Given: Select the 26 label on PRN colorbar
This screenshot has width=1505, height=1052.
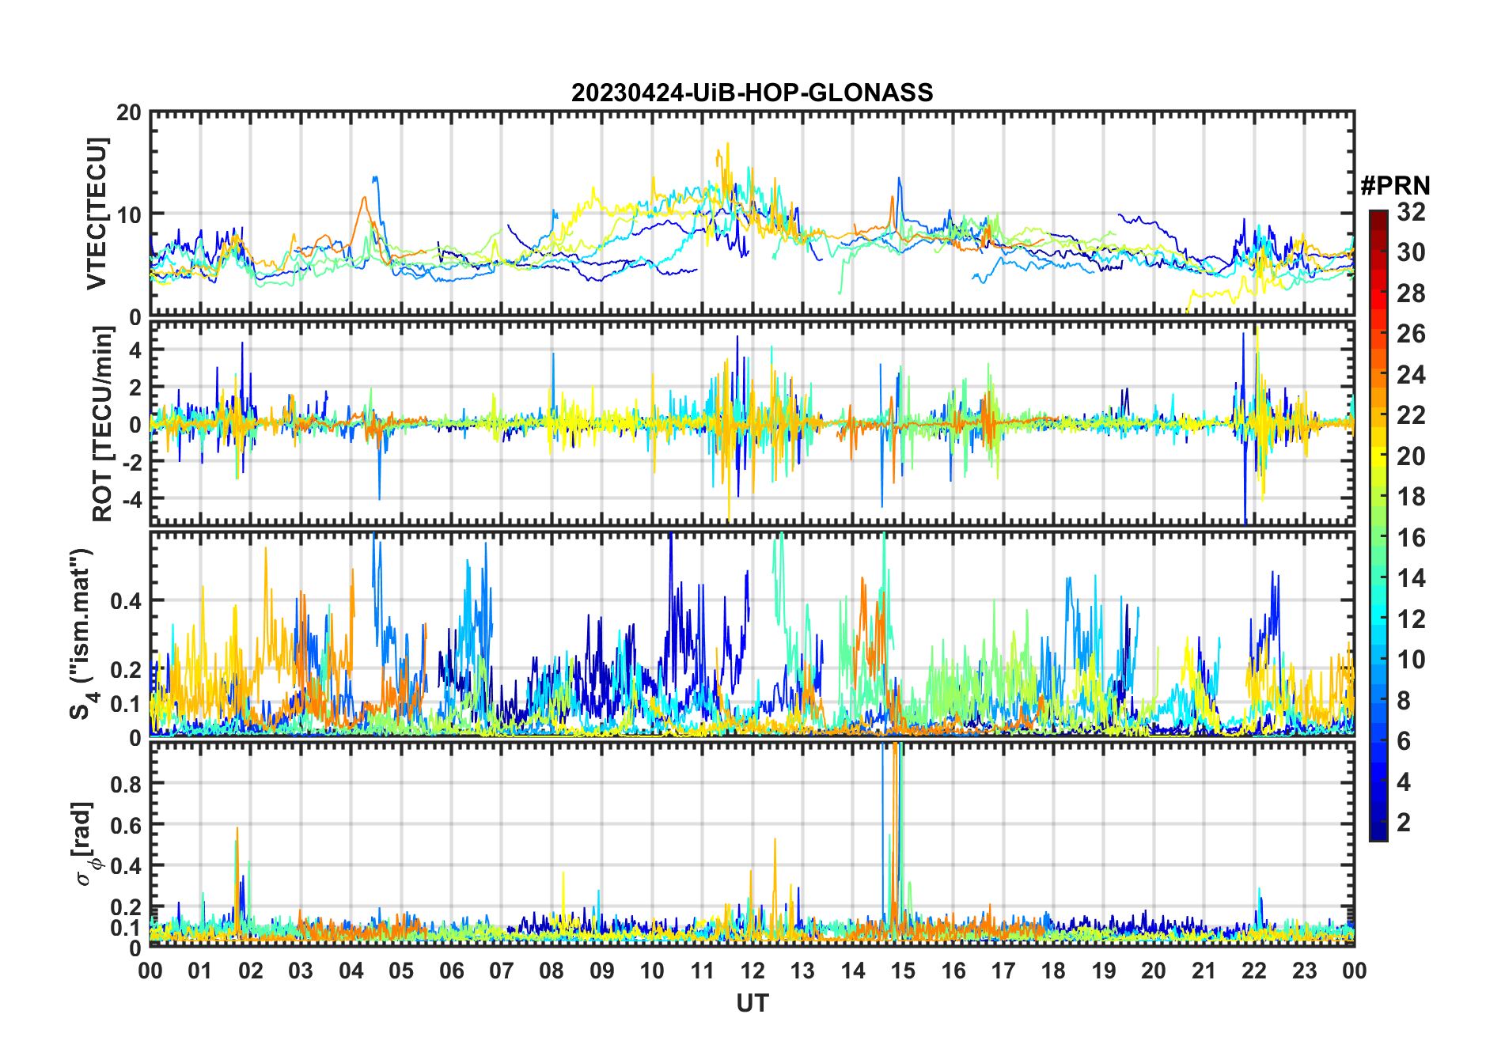Looking at the screenshot, I should click(1412, 334).
